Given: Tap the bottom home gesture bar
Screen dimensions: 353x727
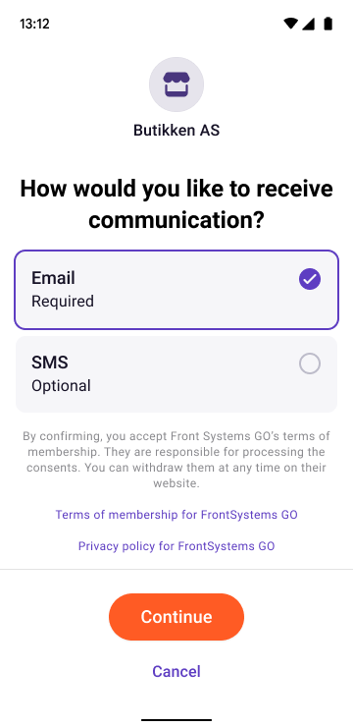Looking at the screenshot, I should coord(176,720).
